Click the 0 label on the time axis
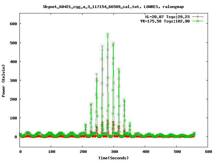The image size is (215, 161). pyautogui.click(x=20, y=152)
